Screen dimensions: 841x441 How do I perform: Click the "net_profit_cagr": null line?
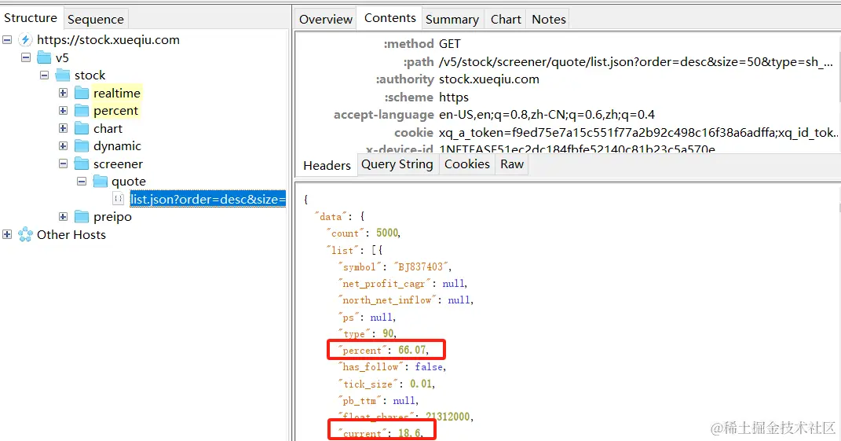(402, 284)
